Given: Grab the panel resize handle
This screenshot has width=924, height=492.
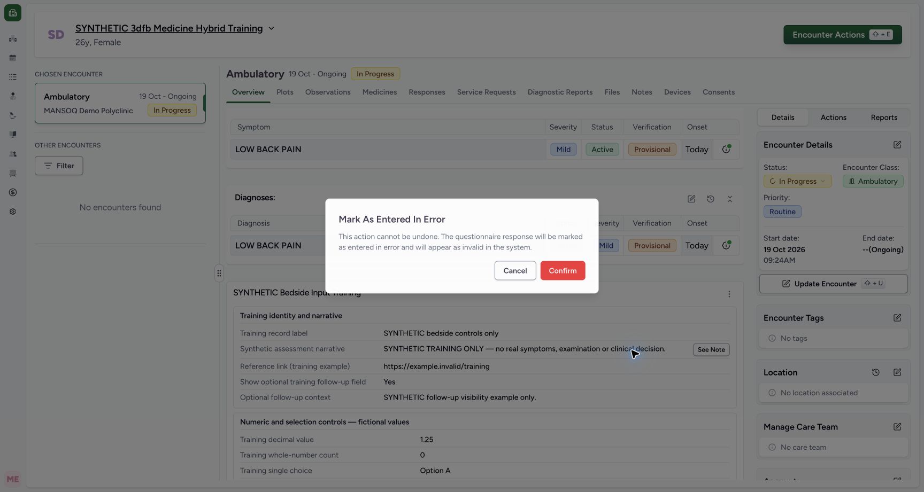Looking at the screenshot, I should pyautogui.click(x=219, y=273).
